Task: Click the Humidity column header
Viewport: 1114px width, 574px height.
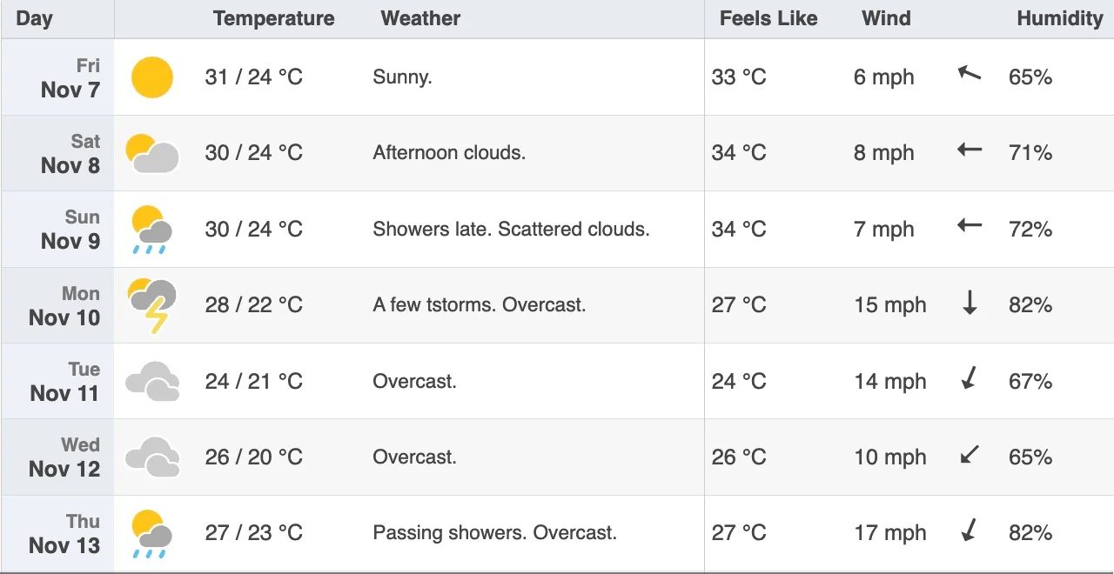Action: click(x=1059, y=18)
